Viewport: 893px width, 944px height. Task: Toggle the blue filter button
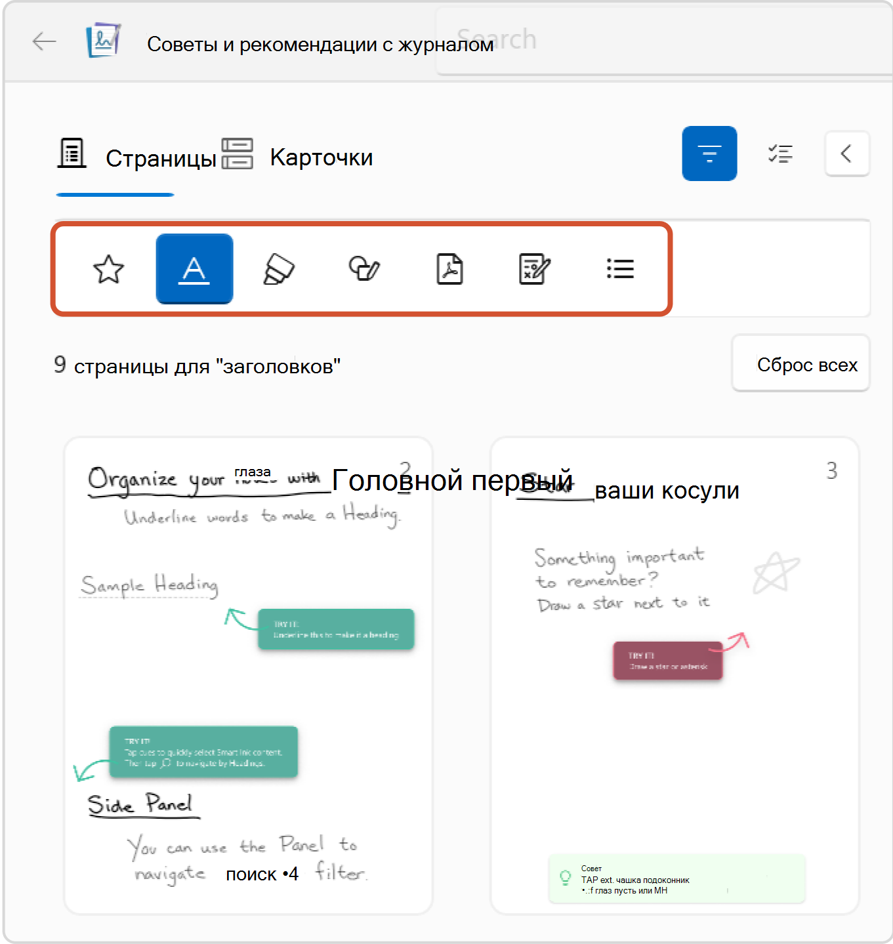pos(709,154)
